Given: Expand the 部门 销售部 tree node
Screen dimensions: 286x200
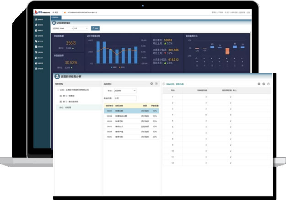Looking at the screenshot, I should pyautogui.click(x=61, y=96).
